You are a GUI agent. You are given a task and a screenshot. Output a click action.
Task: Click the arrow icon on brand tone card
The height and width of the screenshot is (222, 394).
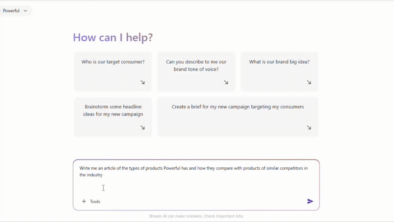226,82
